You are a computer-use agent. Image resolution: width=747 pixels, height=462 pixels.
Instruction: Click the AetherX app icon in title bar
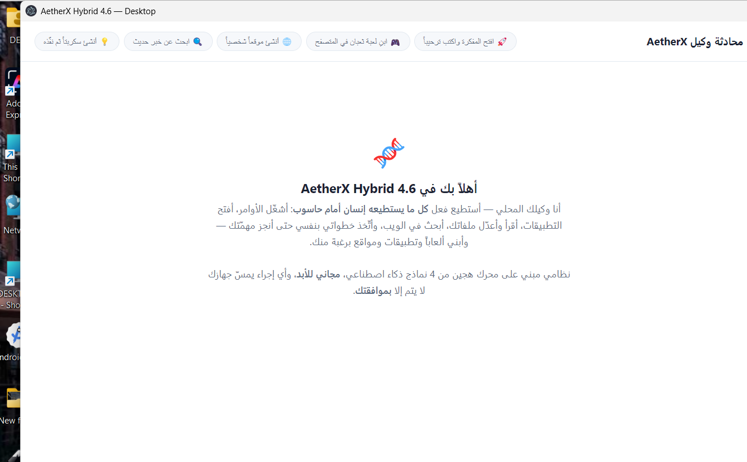31,11
